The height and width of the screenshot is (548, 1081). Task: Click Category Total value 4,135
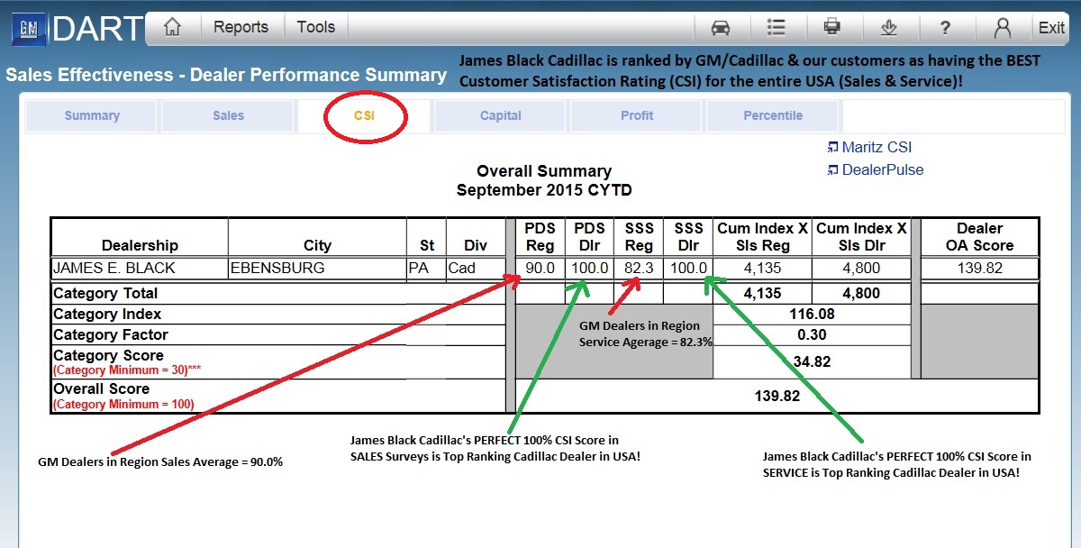click(x=763, y=293)
